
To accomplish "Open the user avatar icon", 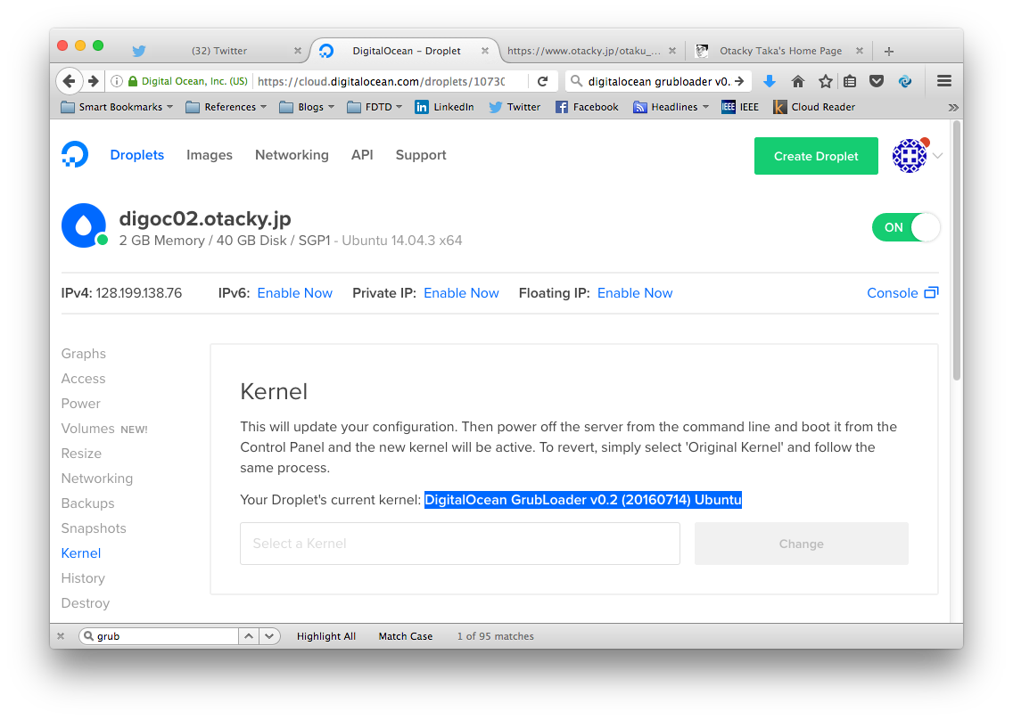I will coord(910,156).
